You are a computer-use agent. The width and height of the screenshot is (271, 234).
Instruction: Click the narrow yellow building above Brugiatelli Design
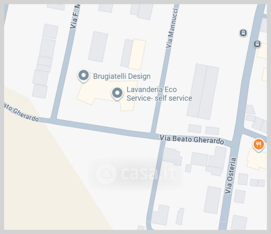pyautogui.click(x=137, y=54)
